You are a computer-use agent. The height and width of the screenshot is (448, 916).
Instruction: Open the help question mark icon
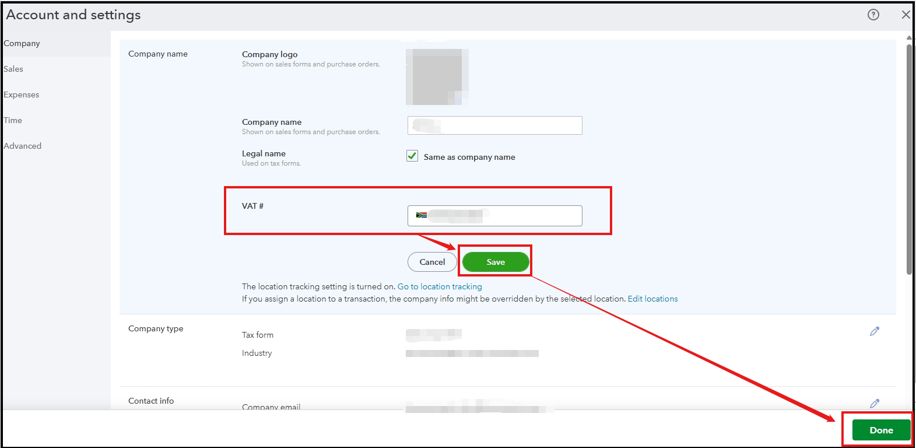(873, 15)
